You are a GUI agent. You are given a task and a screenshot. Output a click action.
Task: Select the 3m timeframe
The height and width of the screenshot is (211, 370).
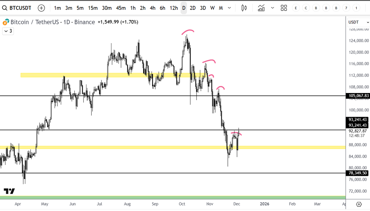coord(69,8)
